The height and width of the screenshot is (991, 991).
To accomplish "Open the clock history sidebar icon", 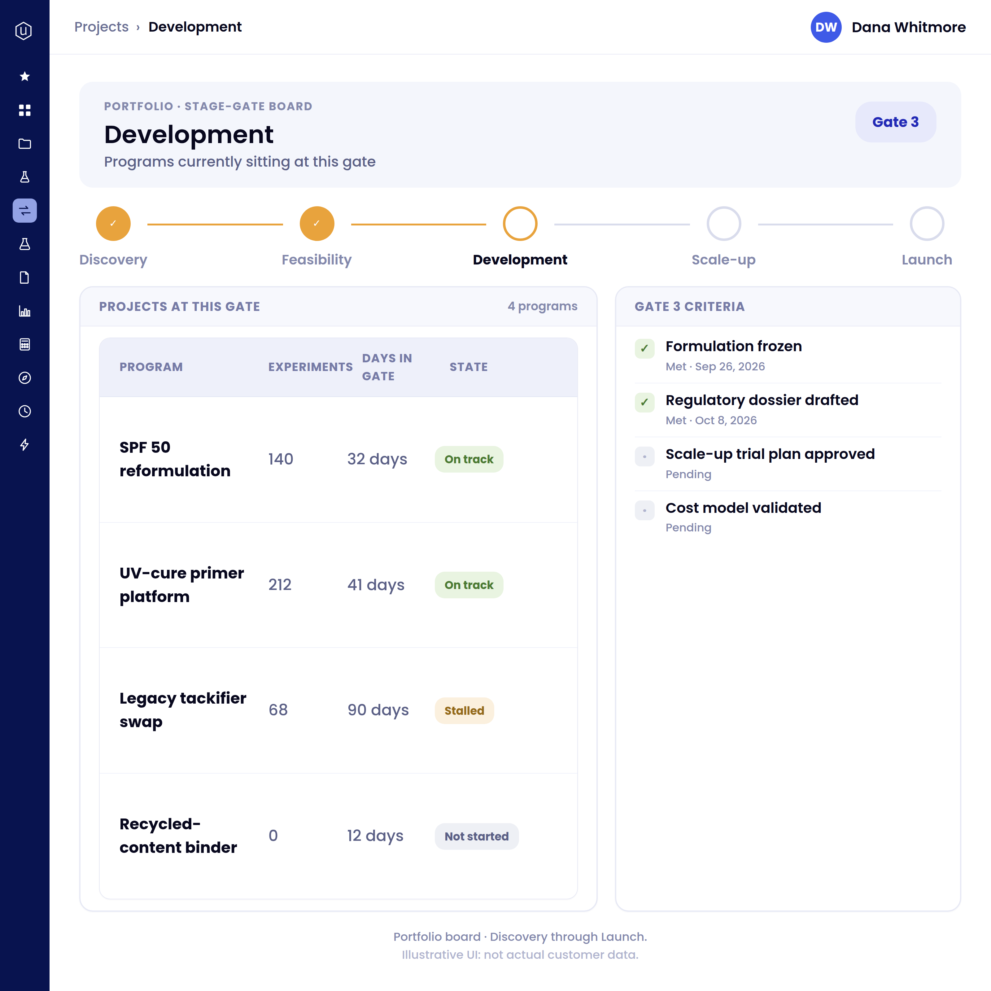I will coord(25,411).
